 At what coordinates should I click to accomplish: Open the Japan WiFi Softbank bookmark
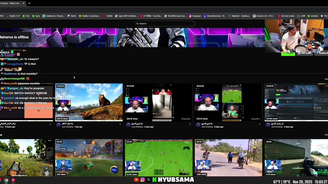tap(126, 16)
